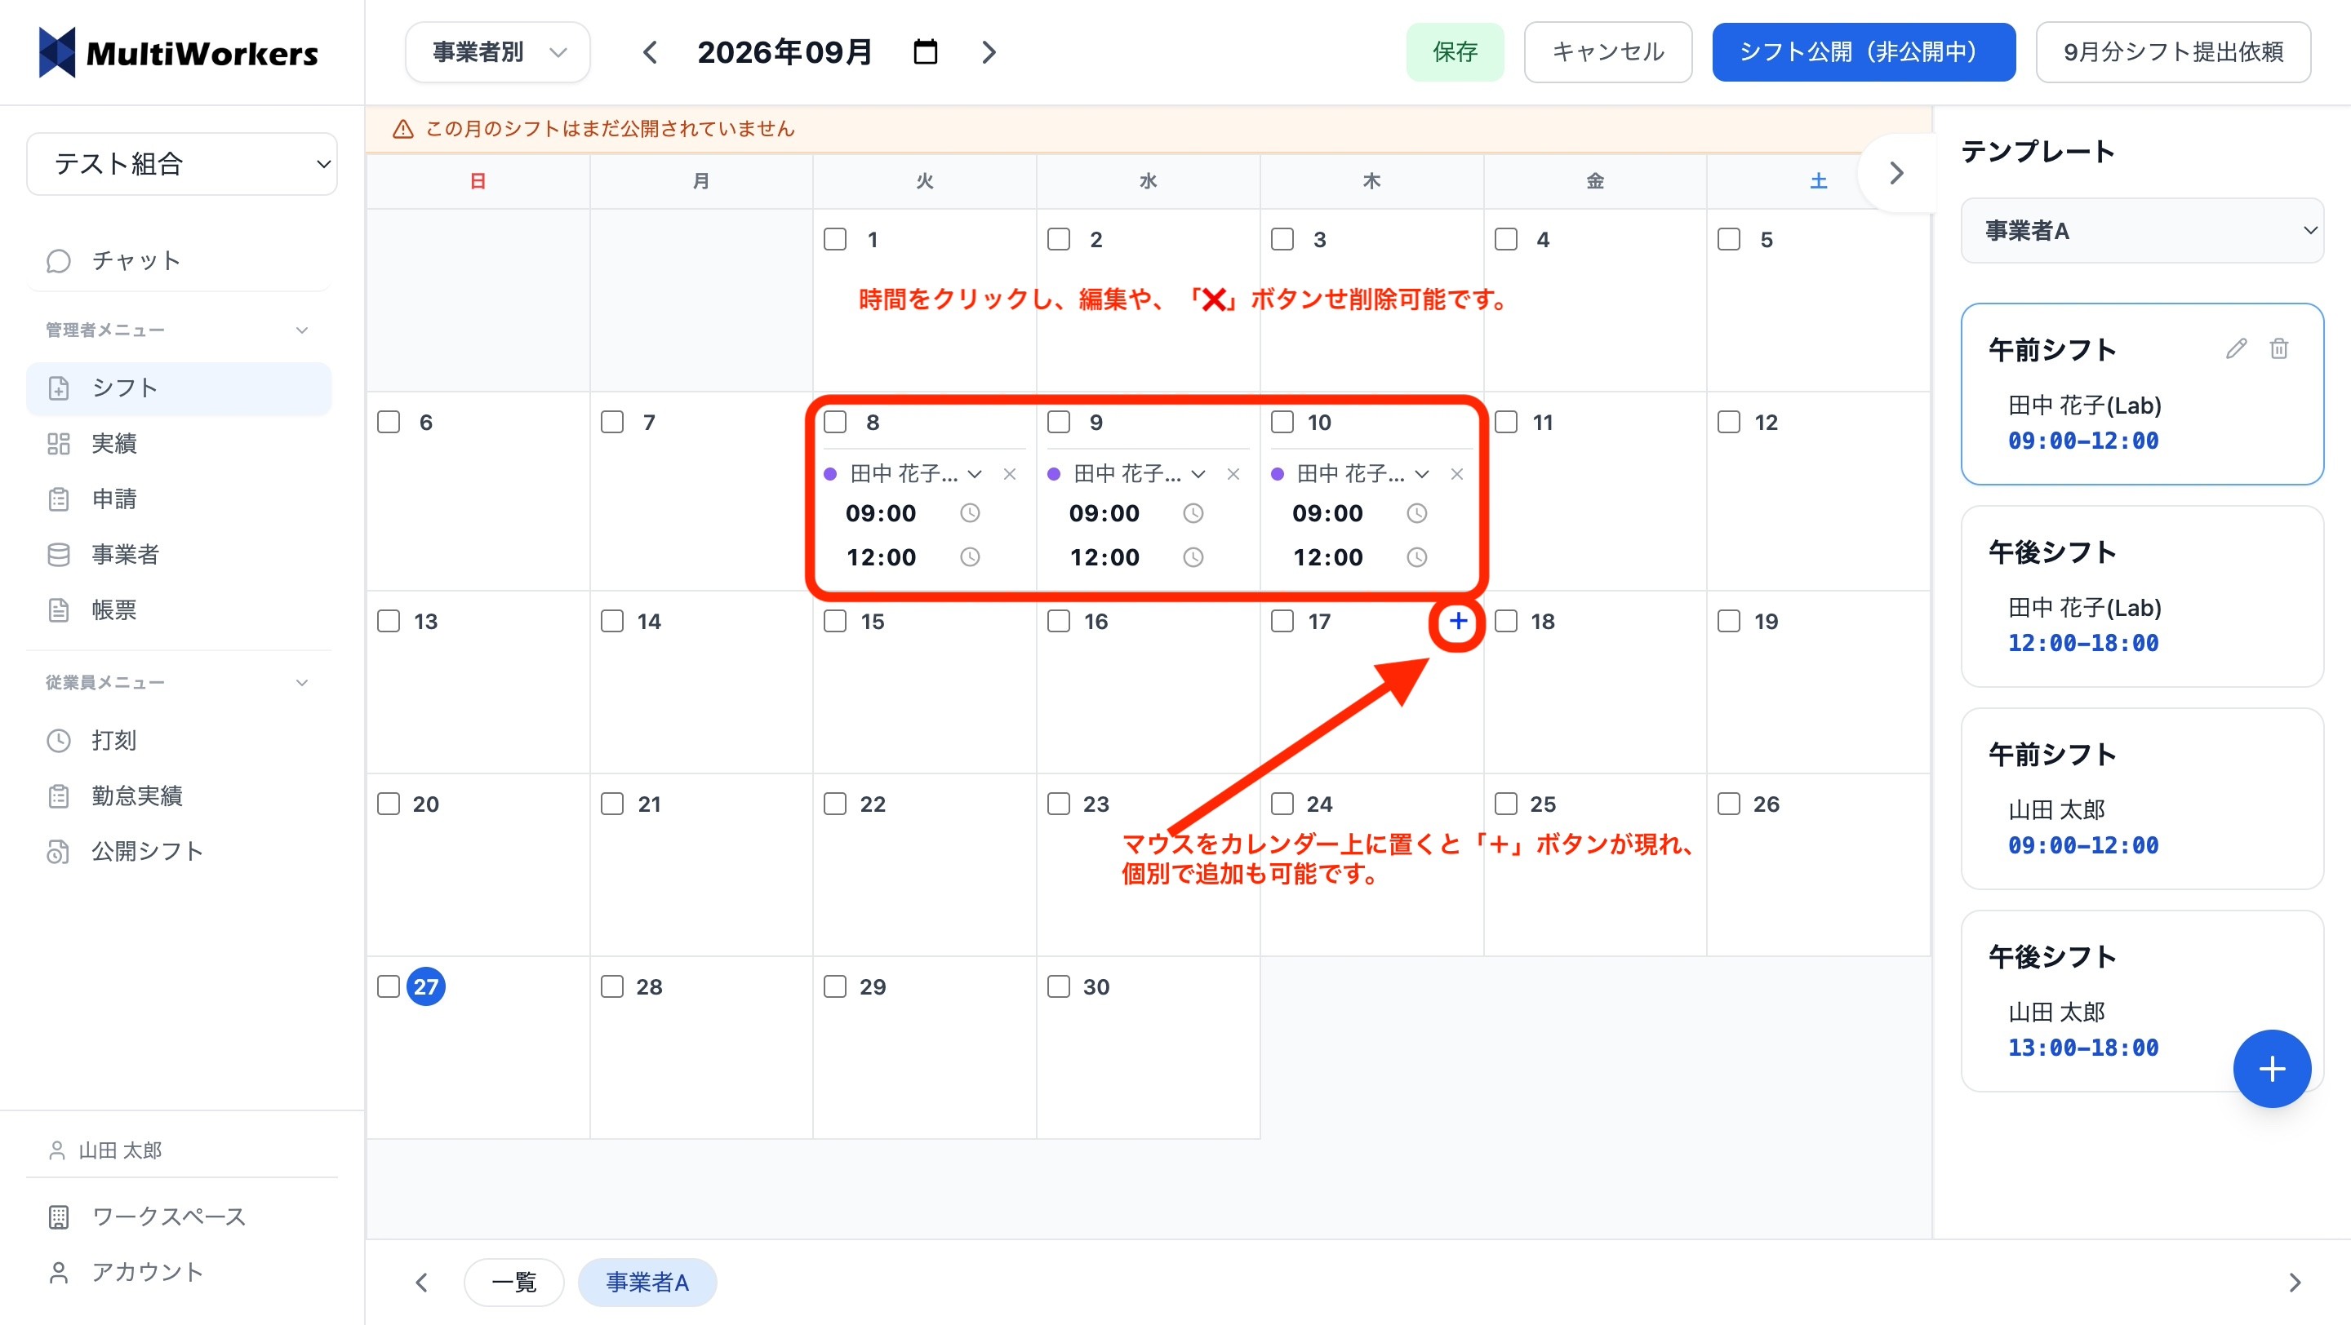The height and width of the screenshot is (1325, 2351).
Task: Check the checkbox for day 8
Action: (835, 422)
